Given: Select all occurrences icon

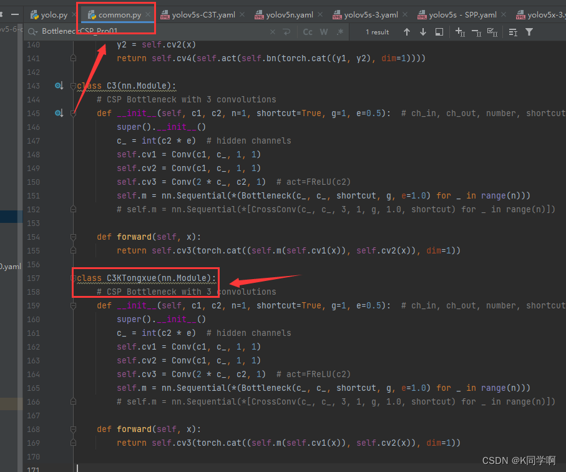Looking at the screenshot, I should click(492, 32).
